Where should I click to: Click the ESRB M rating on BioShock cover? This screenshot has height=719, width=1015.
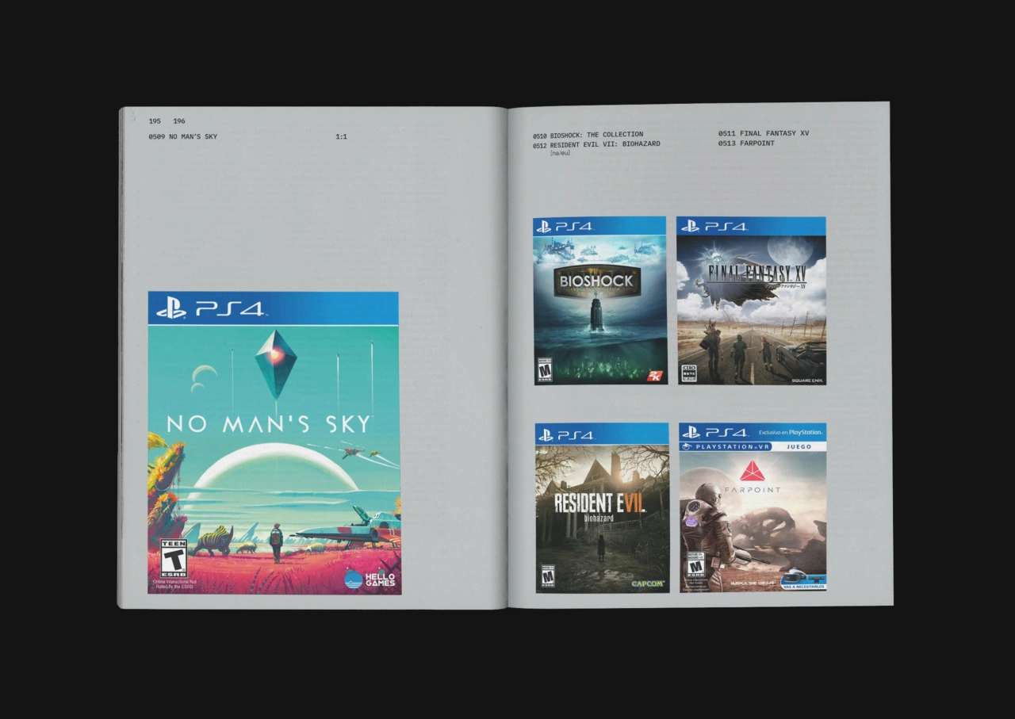tap(544, 371)
